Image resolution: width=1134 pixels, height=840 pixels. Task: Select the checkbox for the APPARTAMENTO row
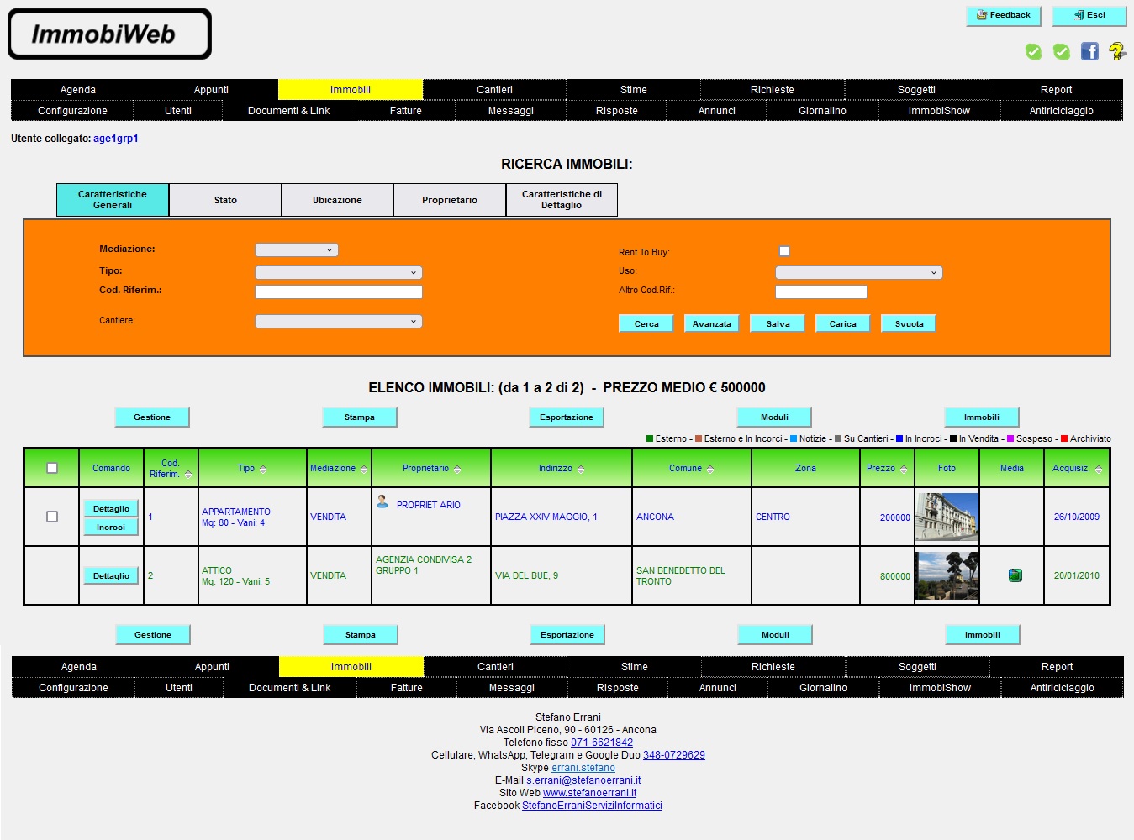tap(51, 517)
